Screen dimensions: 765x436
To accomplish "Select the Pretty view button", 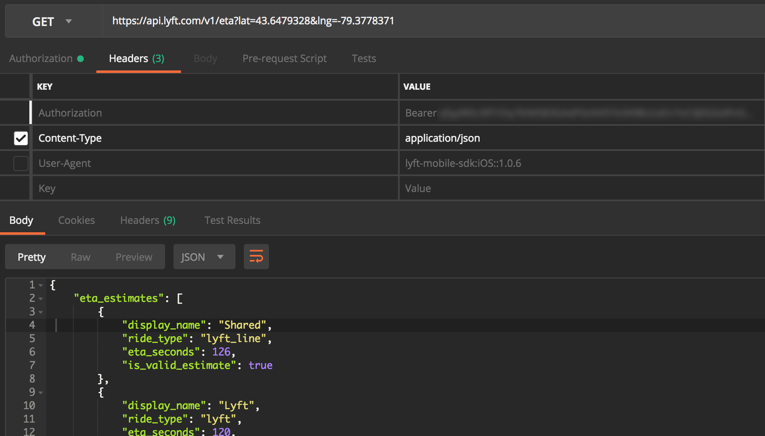I will tap(31, 257).
